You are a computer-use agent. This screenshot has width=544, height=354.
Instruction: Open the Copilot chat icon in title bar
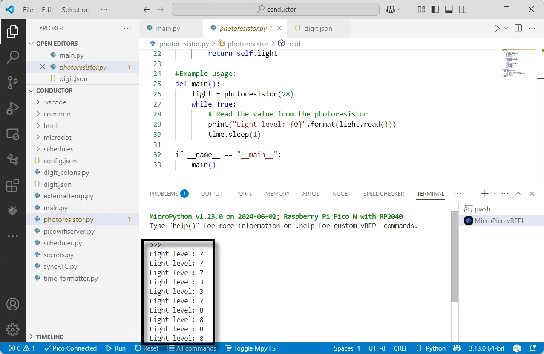[390, 9]
